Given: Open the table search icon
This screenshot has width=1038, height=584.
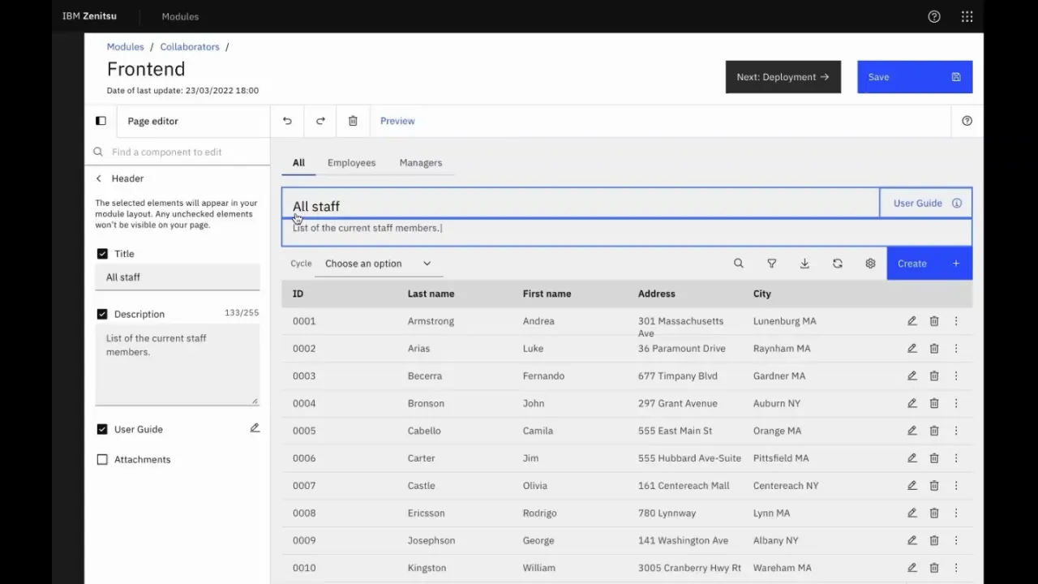Looking at the screenshot, I should (x=738, y=264).
